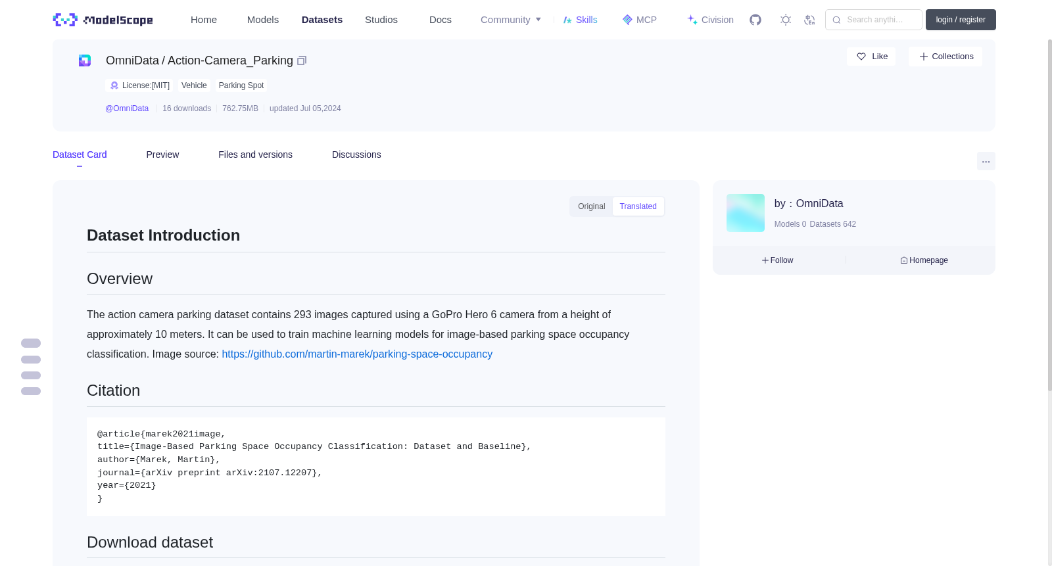Switch to the Discussions tab
The width and height of the screenshot is (1052, 566).
(x=356, y=154)
